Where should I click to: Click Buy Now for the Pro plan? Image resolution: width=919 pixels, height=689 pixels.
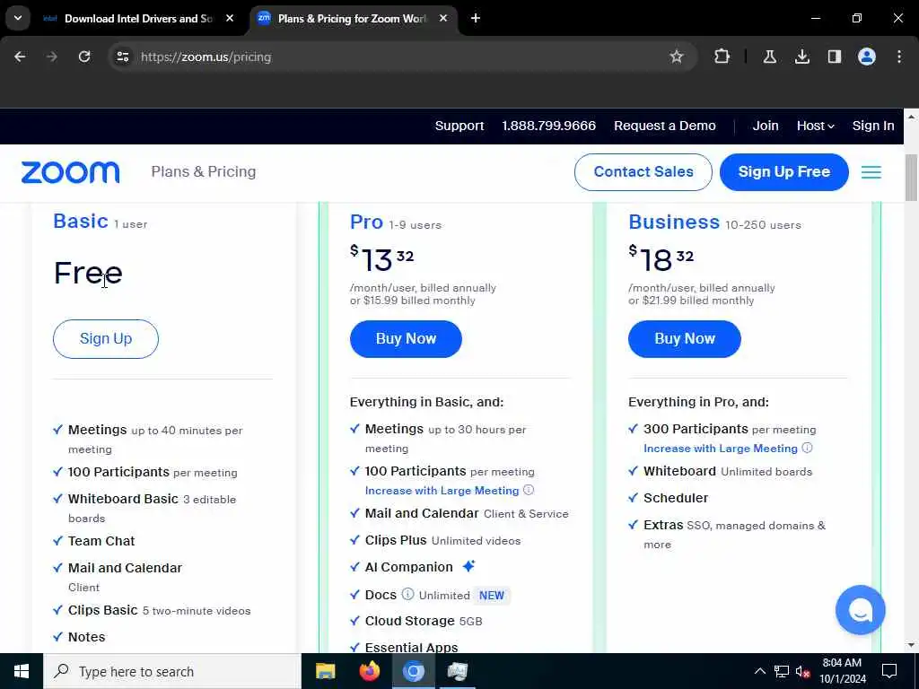click(406, 338)
